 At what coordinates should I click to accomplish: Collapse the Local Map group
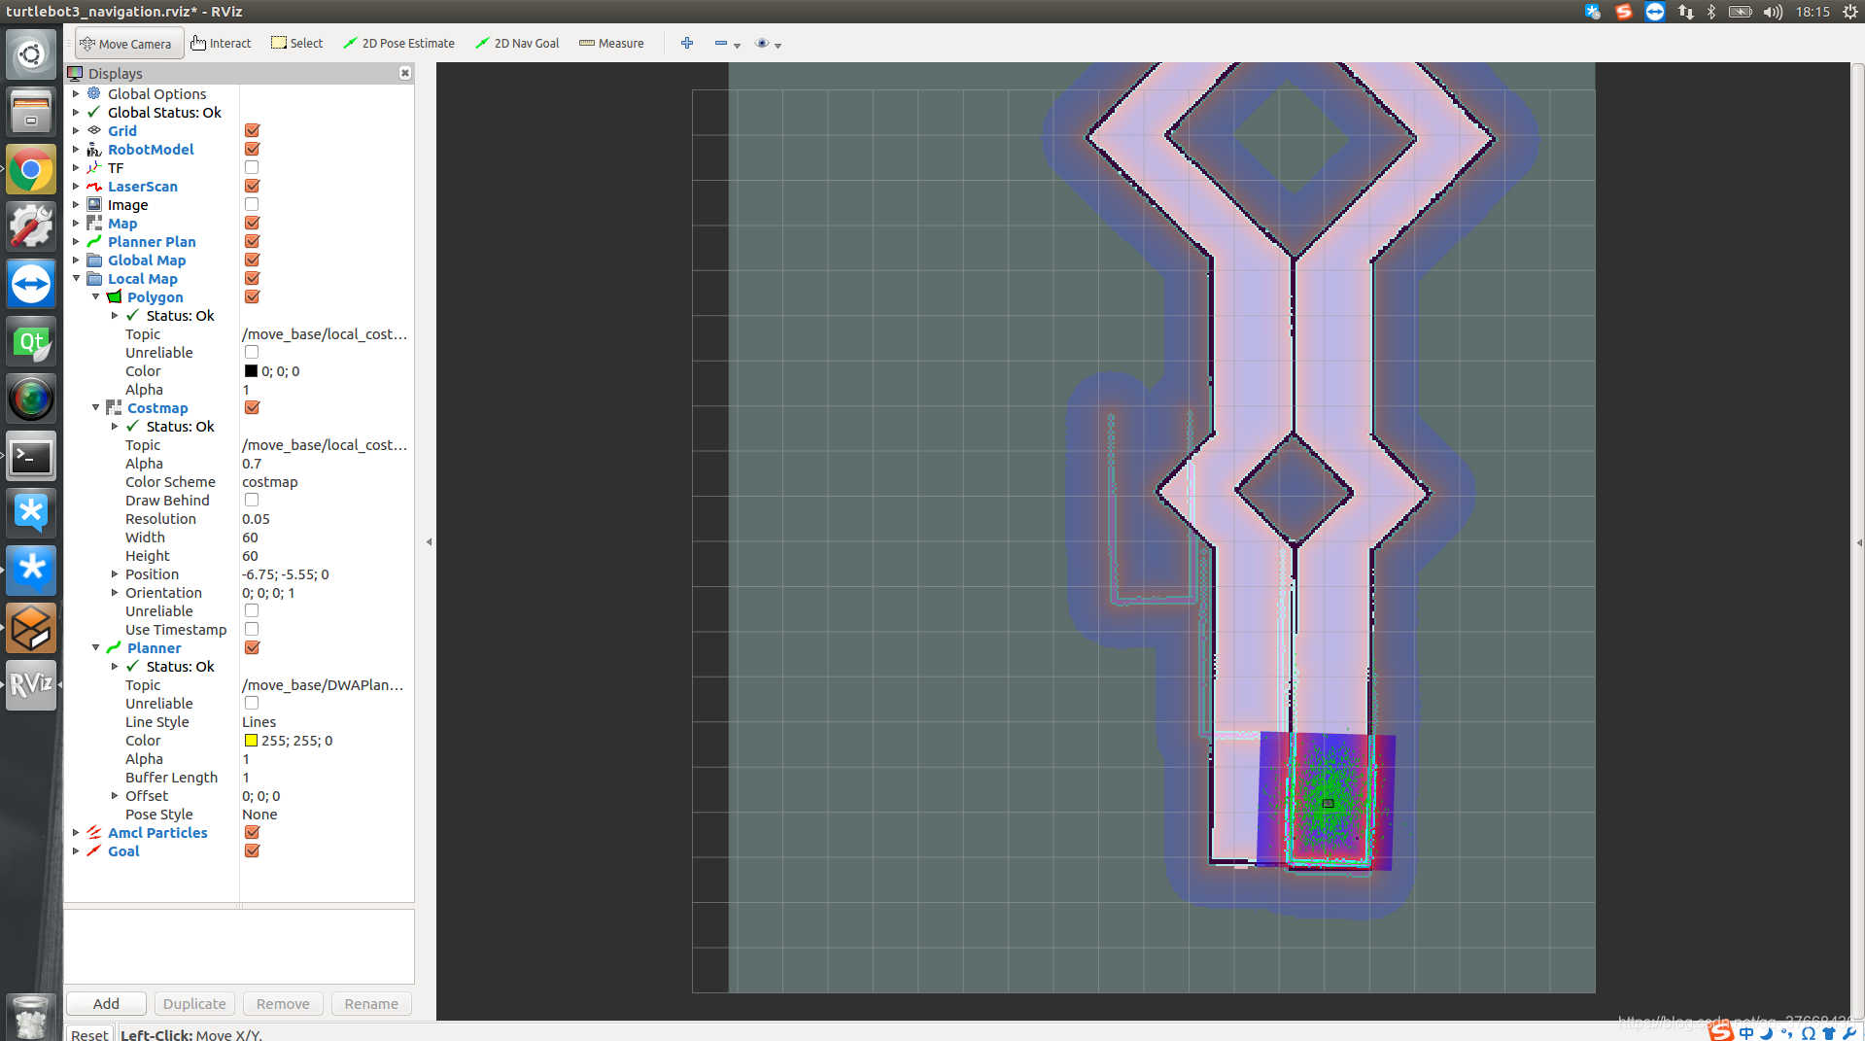[76, 278]
